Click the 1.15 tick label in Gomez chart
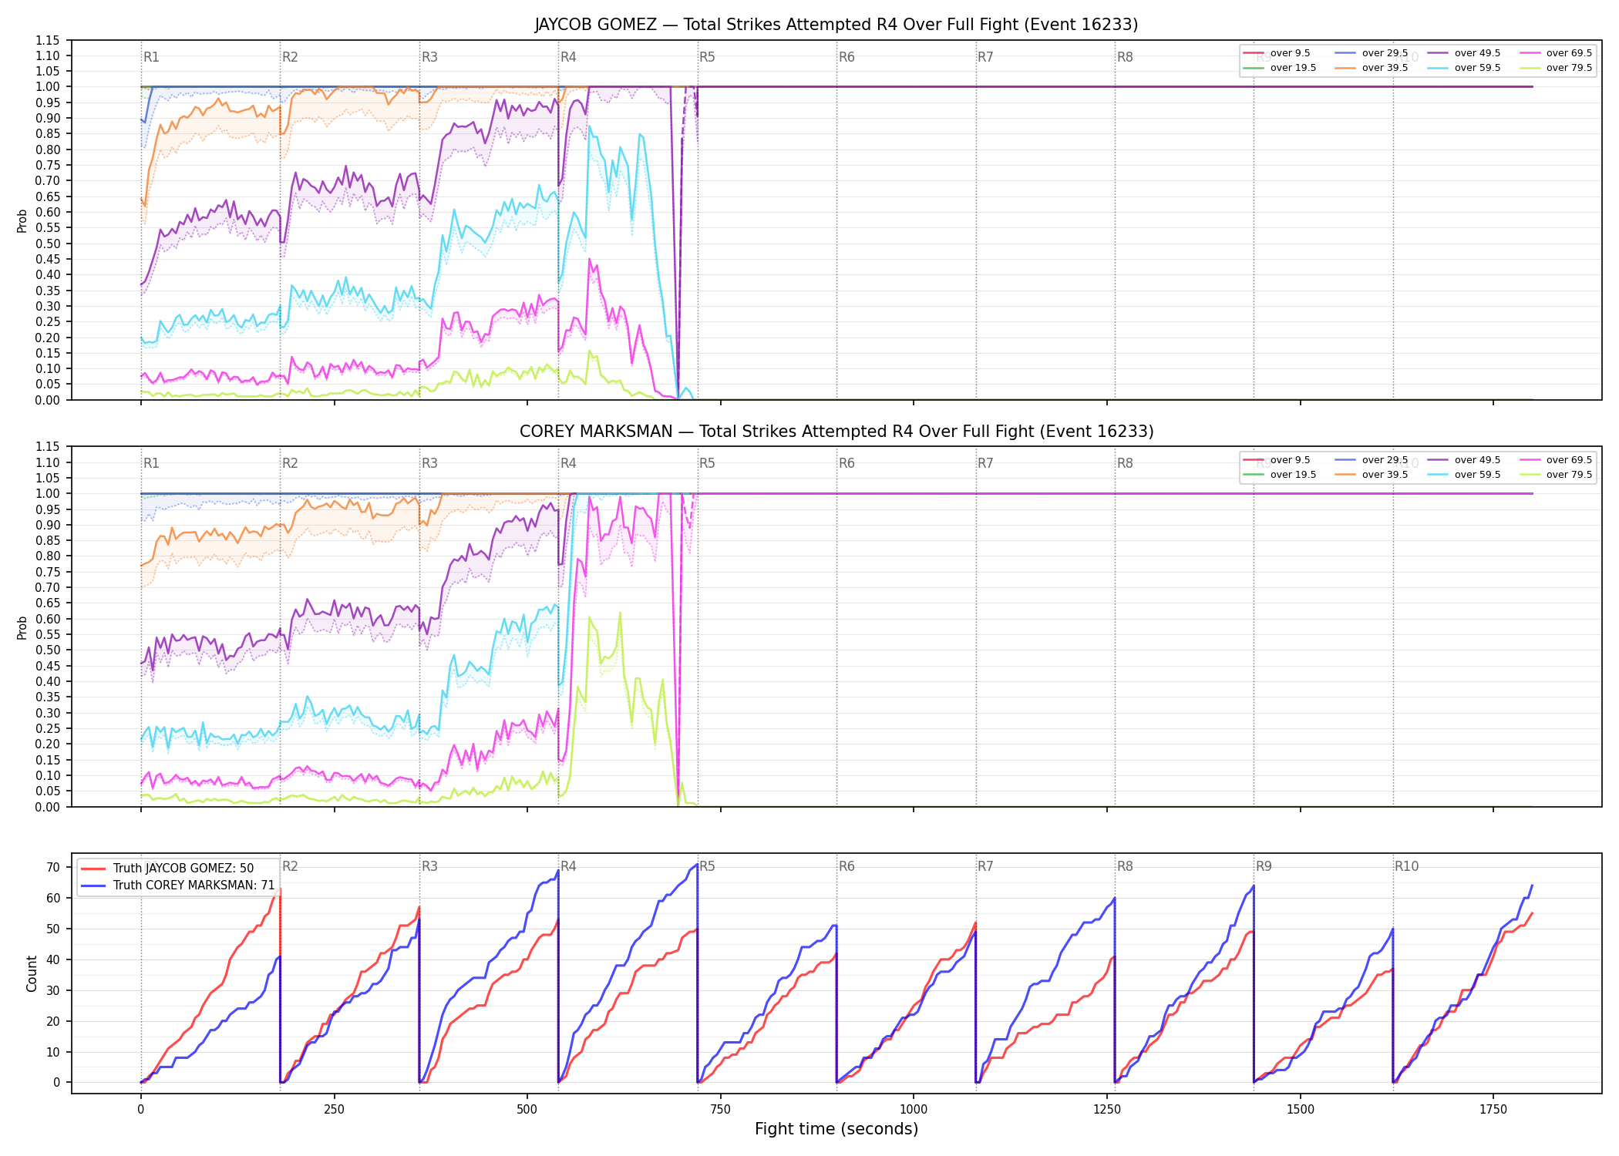The width and height of the screenshot is (1619, 1156). 48,40
